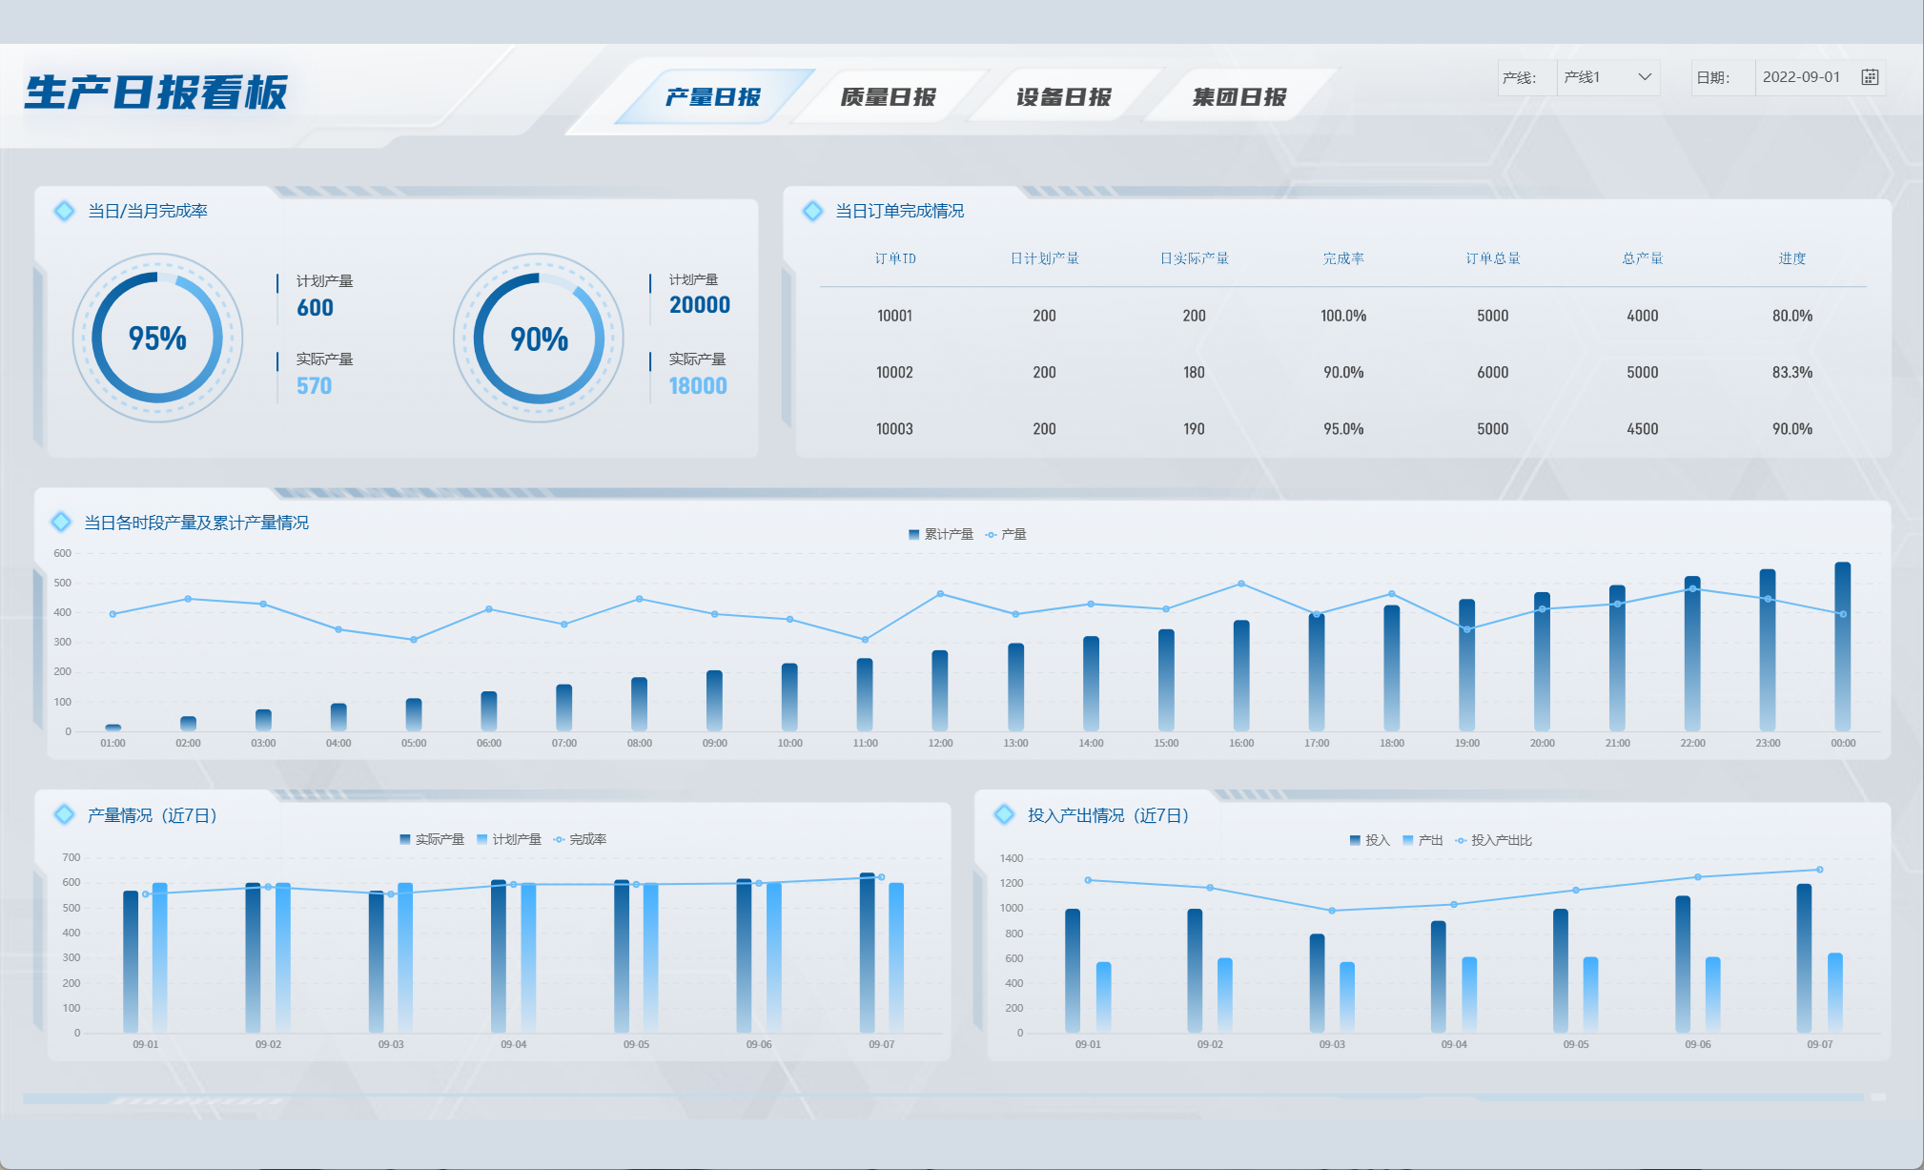Select order row 10002 in table
The height and width of the screenshot is (1170, 1924).
(894, 372)
